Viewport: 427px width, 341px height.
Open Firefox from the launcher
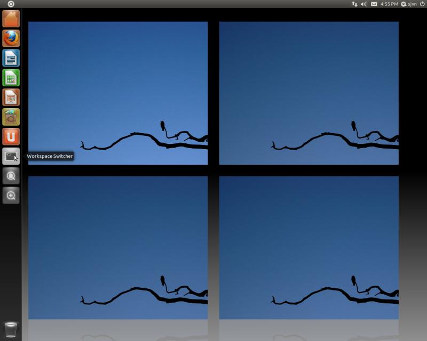[x=10, y=37]
